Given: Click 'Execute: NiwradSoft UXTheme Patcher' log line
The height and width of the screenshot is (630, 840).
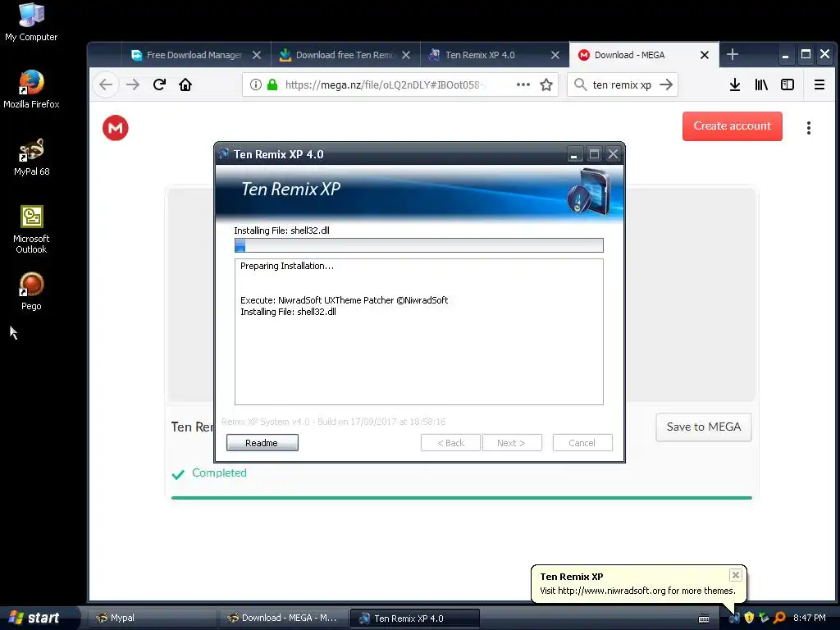Looking at the screenshot, I should coord(344,300).
